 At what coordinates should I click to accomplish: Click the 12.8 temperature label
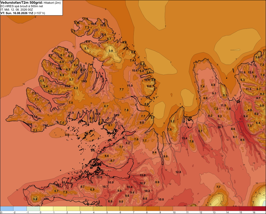pyautogui.click(x=178, y=172)
